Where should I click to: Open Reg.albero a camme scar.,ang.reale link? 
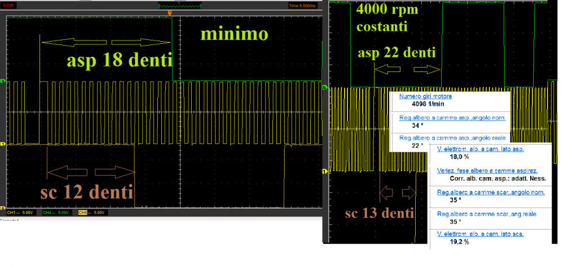click(x=487, y=214)
